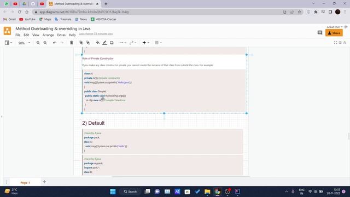The height and width of the screenshot is (197, 350).
Task: Open the view panels dropdown in toolbar
Action: coord(9,43)
